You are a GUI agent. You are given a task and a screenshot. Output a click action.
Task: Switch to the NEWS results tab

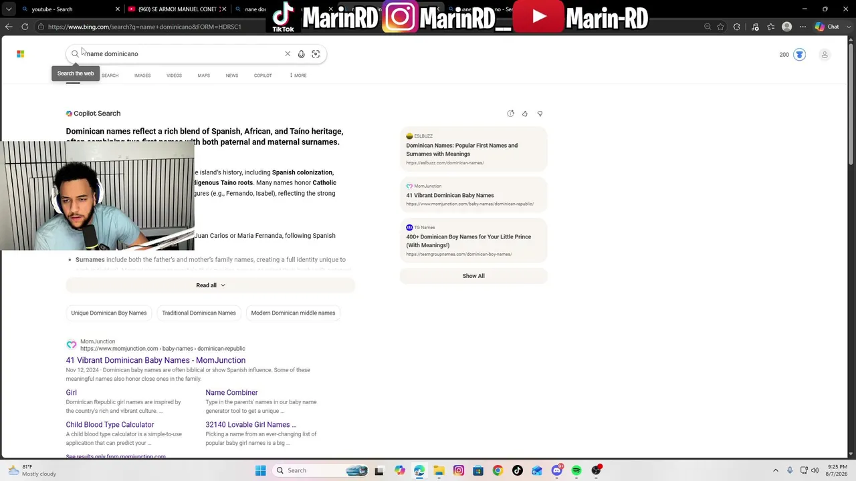tap(232, 75)
